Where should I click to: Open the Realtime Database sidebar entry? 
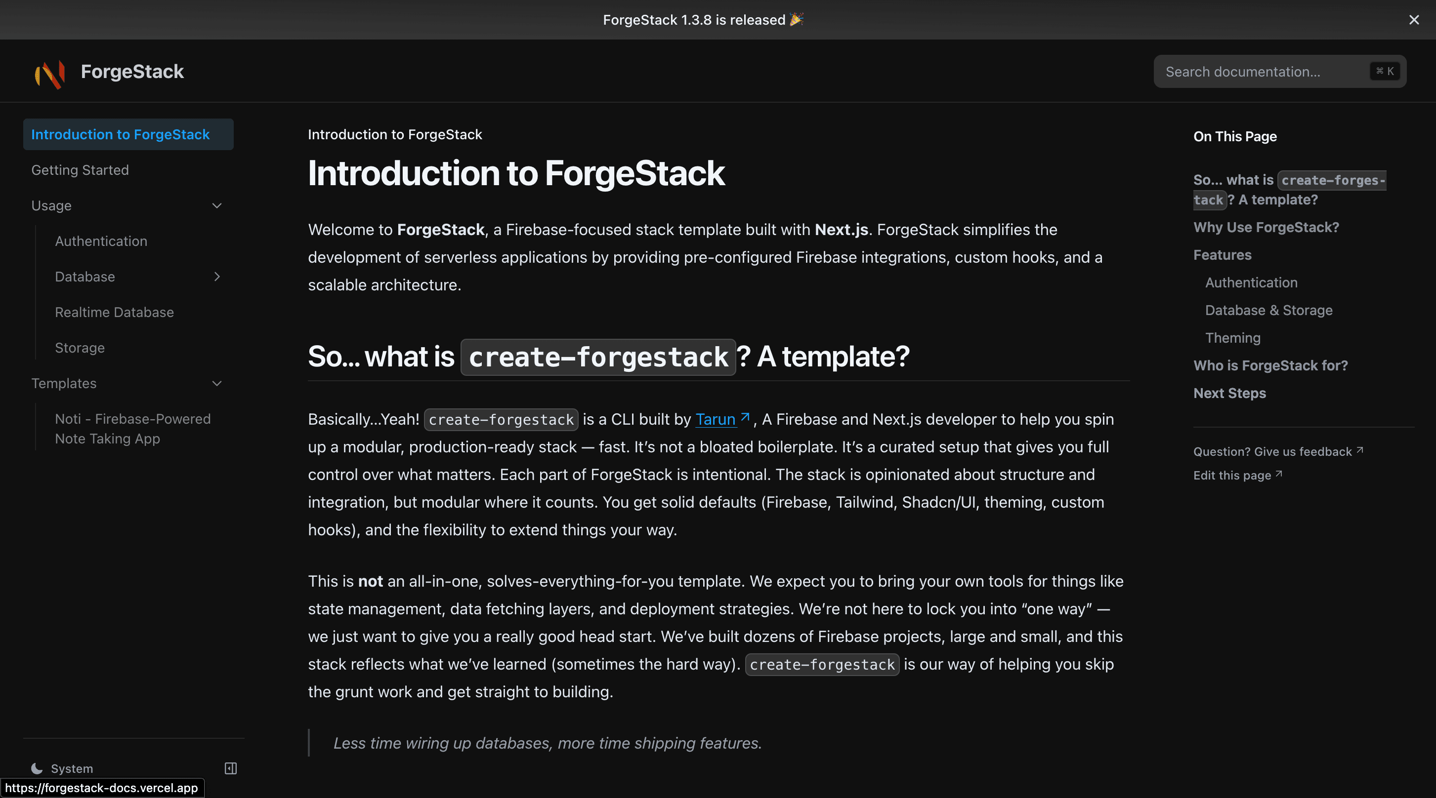tap(114, 312)
